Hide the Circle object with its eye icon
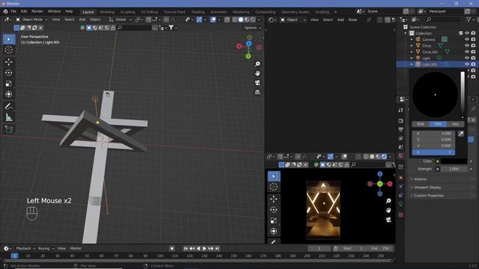The height and width of the screenshot is (269, 479). [467, 46]
